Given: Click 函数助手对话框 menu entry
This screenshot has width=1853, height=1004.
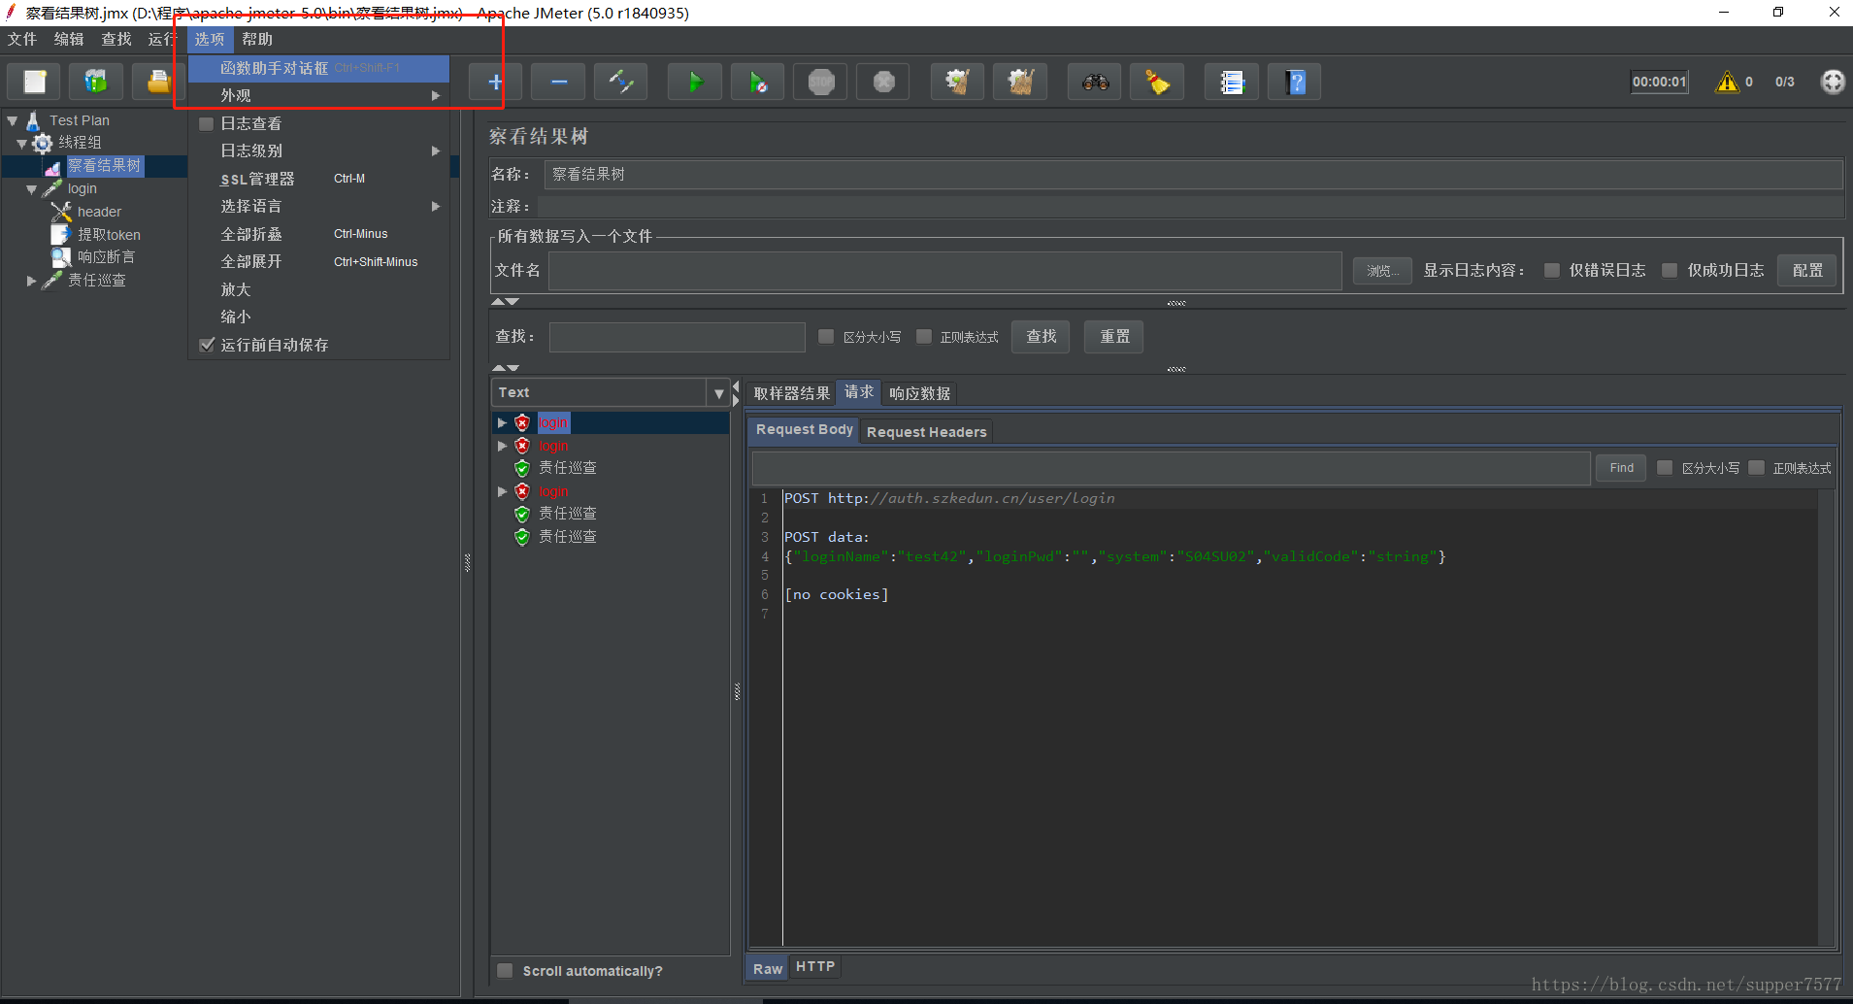Looking at the screenshot, I should [x=318, y=68].
